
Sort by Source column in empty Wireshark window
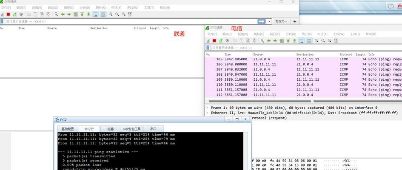point(52,28)
